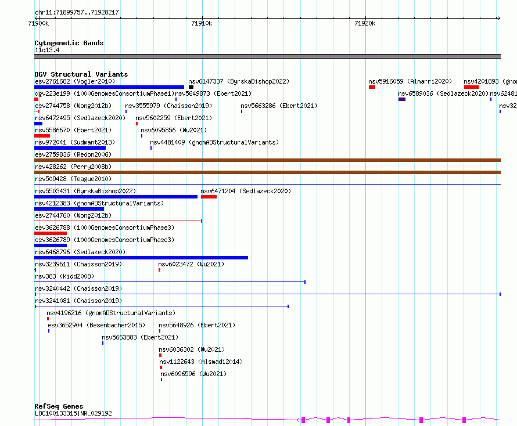Image resolution: width=517 pixels, height=426 pixels.
Task: Click nsv5663286 (Ebert2021) label
Action: click(x=279, y=106)
